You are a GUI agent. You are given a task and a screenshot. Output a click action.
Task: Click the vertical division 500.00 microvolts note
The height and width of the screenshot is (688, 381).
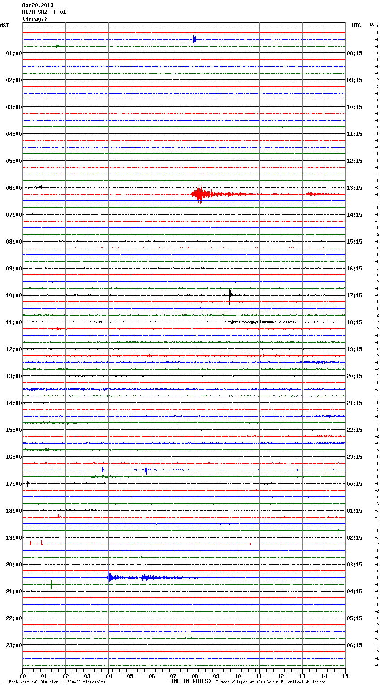(57, 682)
